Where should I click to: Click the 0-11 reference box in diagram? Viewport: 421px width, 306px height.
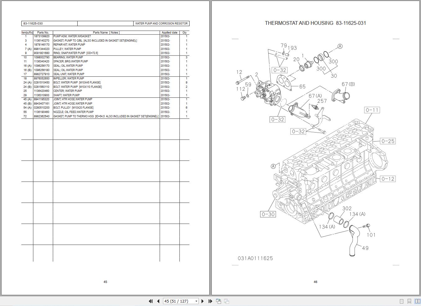(x=372, y=110)
